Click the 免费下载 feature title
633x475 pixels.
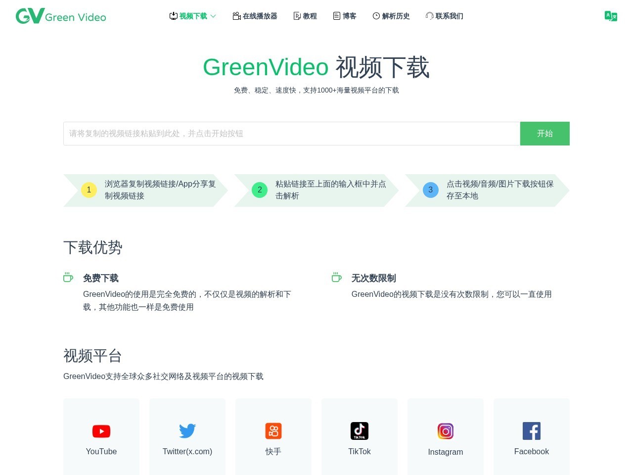coord(101,278)
